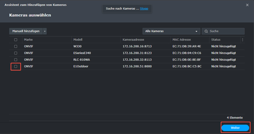Image resolution: width=254 pixels, height=134 pixels.
Task: Click ONVIF in the ESeriesE340 row
Action: click(x=29, y=53)
